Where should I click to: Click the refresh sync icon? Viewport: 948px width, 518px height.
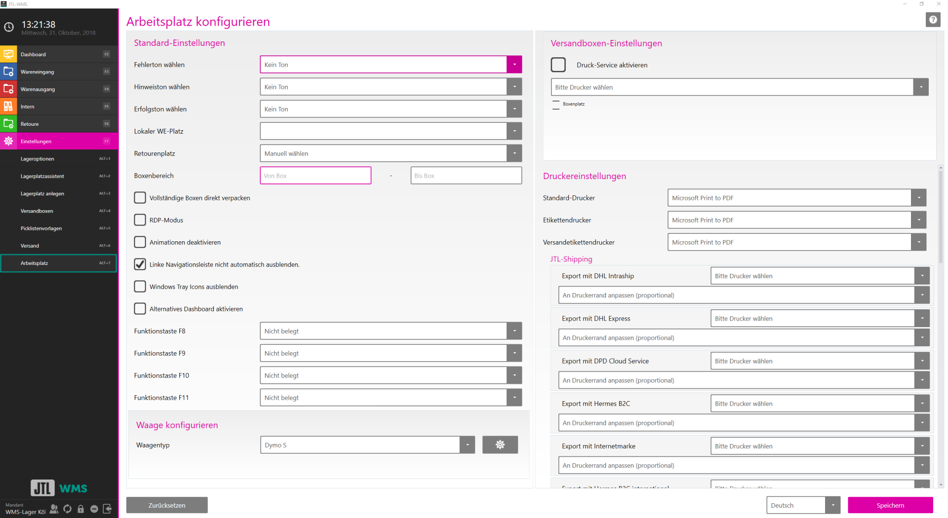(68, 509)
